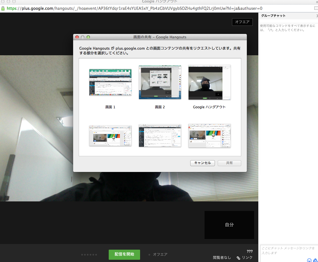The width and height of the screenshot is (318, 262).
Task: Click the chat command hint text about 「/?」
Action: tap(287, 28)
